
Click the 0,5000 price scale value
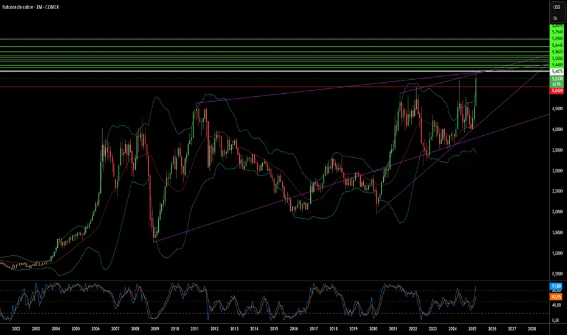coord(557,274)
